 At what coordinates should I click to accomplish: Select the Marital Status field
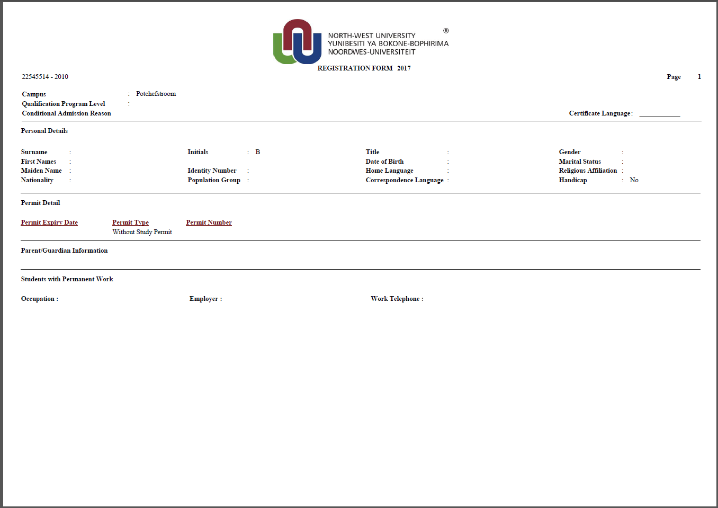point(580,161)
